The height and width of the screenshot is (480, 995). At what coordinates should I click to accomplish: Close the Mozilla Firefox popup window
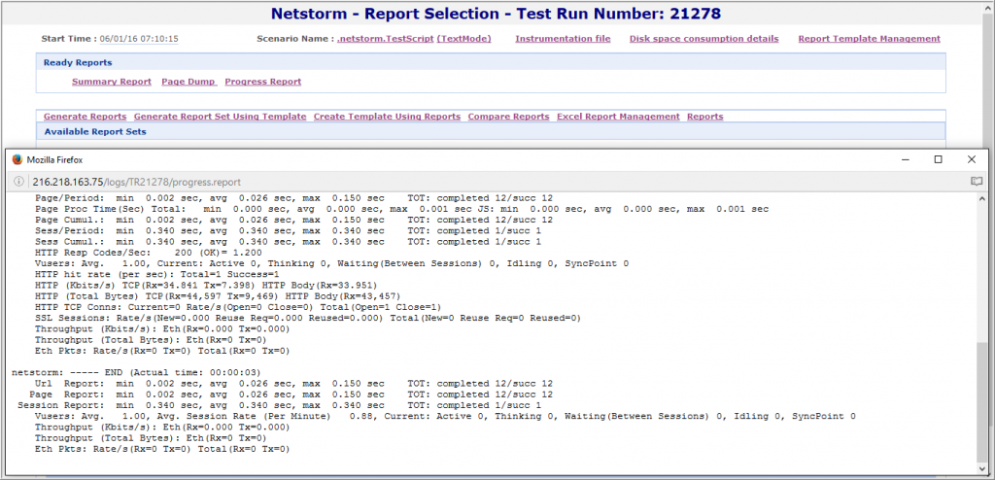coord(972,160)
